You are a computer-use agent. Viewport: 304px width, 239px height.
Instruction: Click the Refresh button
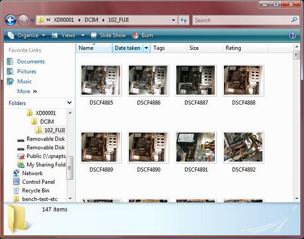183,20
